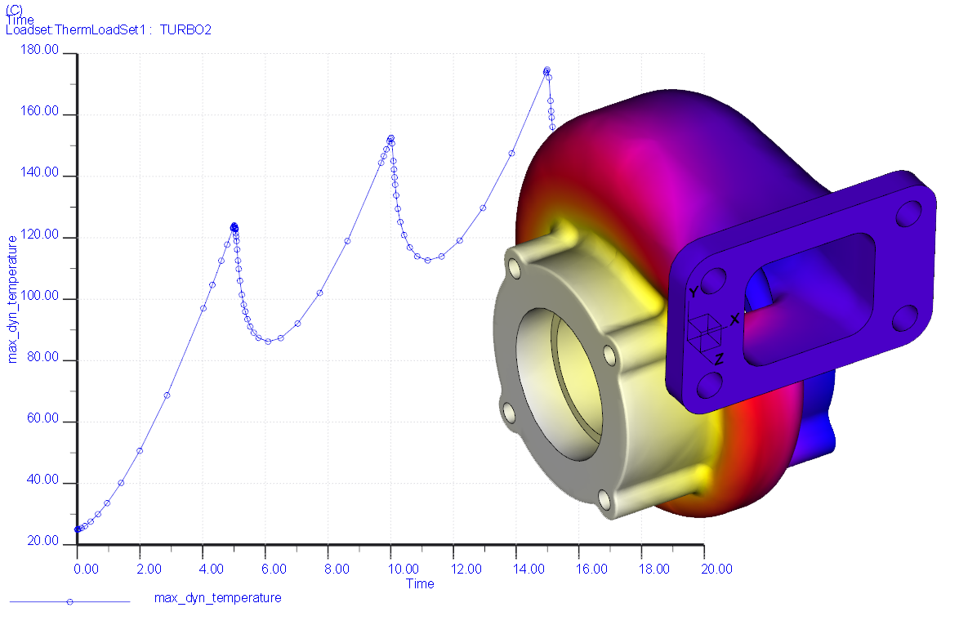Select the first data point at time zero
This screenshot has height=621, width=959.
pos(78,529)
